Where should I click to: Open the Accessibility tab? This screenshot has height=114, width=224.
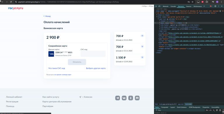(x=215, y=107)
